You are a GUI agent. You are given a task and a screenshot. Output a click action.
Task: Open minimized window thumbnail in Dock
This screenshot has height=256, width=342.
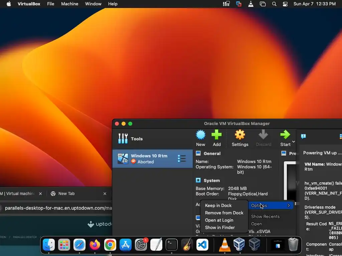[278, 245]
